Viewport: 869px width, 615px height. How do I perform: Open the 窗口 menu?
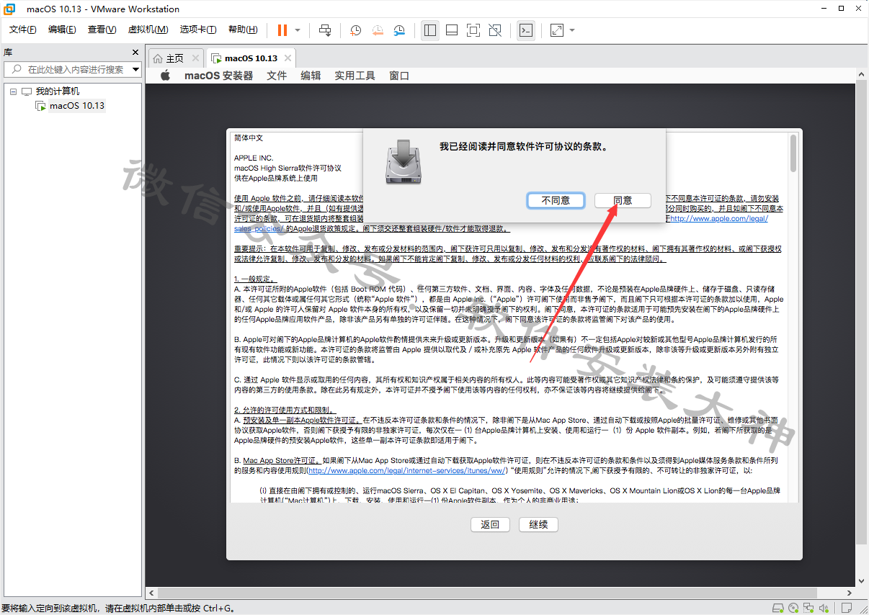pos(399,76)
